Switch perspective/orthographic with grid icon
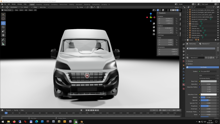This screenshot has width=220, height=124. (154, 34)
